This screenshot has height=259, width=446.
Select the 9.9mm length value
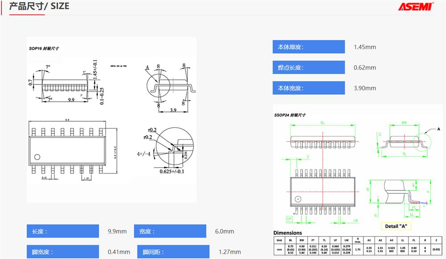[x=117, y=231]
